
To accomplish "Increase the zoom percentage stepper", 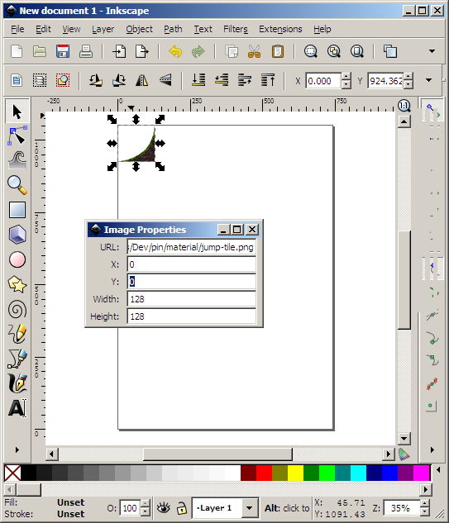I will click(x=425, y=504).
